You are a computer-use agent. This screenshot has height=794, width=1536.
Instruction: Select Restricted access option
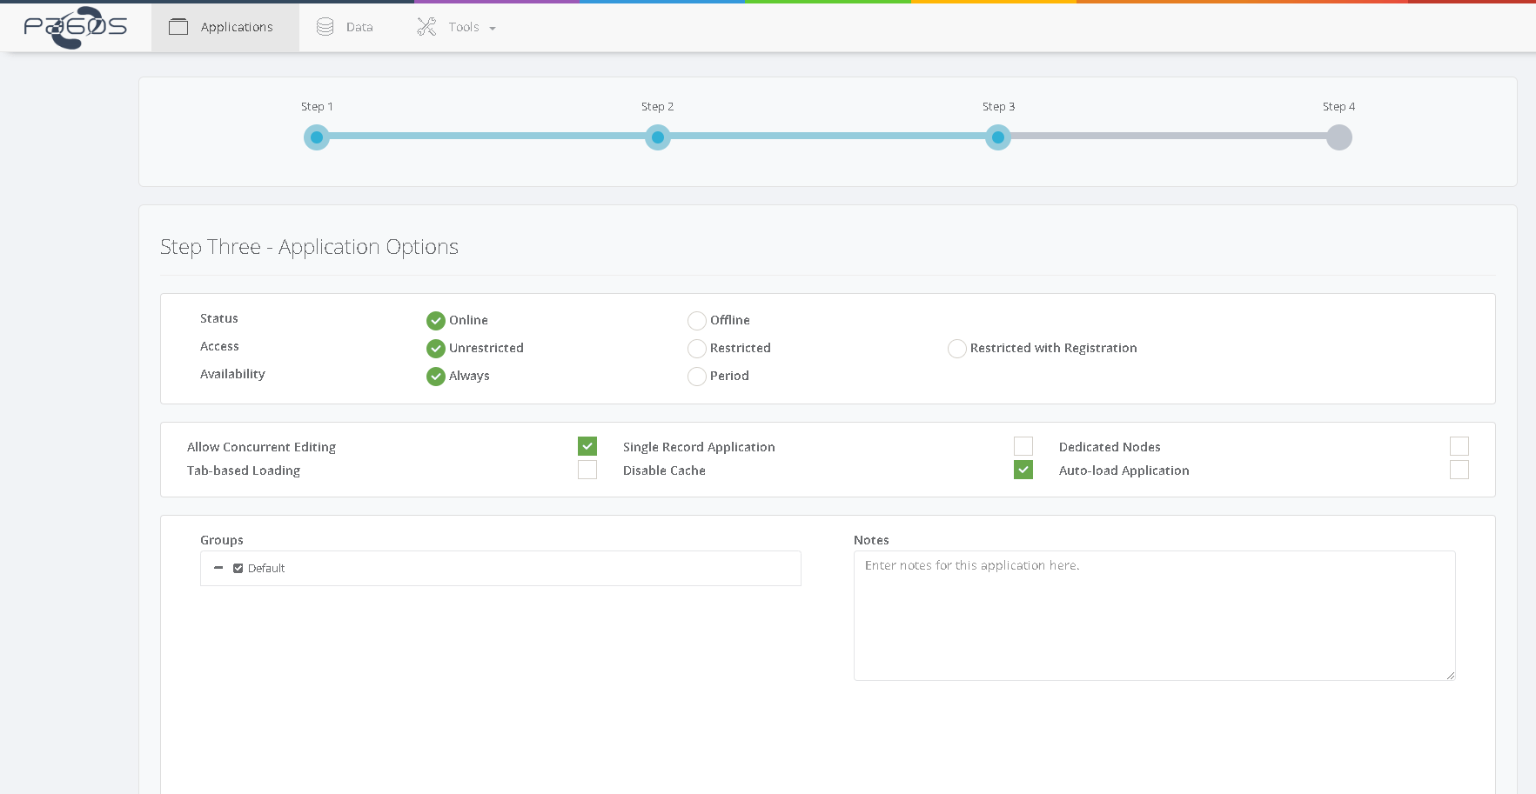pyautogui.click(x=697, y=349)
